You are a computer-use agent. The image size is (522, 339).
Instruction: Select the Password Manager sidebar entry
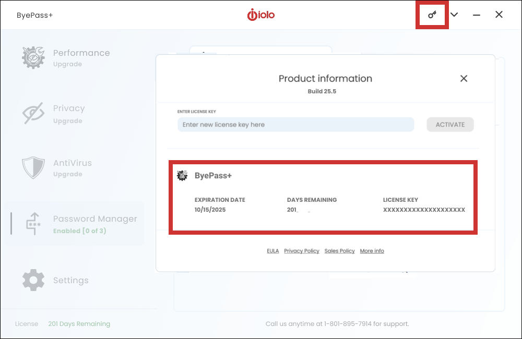pyautogui.click(x=75, y=224)
